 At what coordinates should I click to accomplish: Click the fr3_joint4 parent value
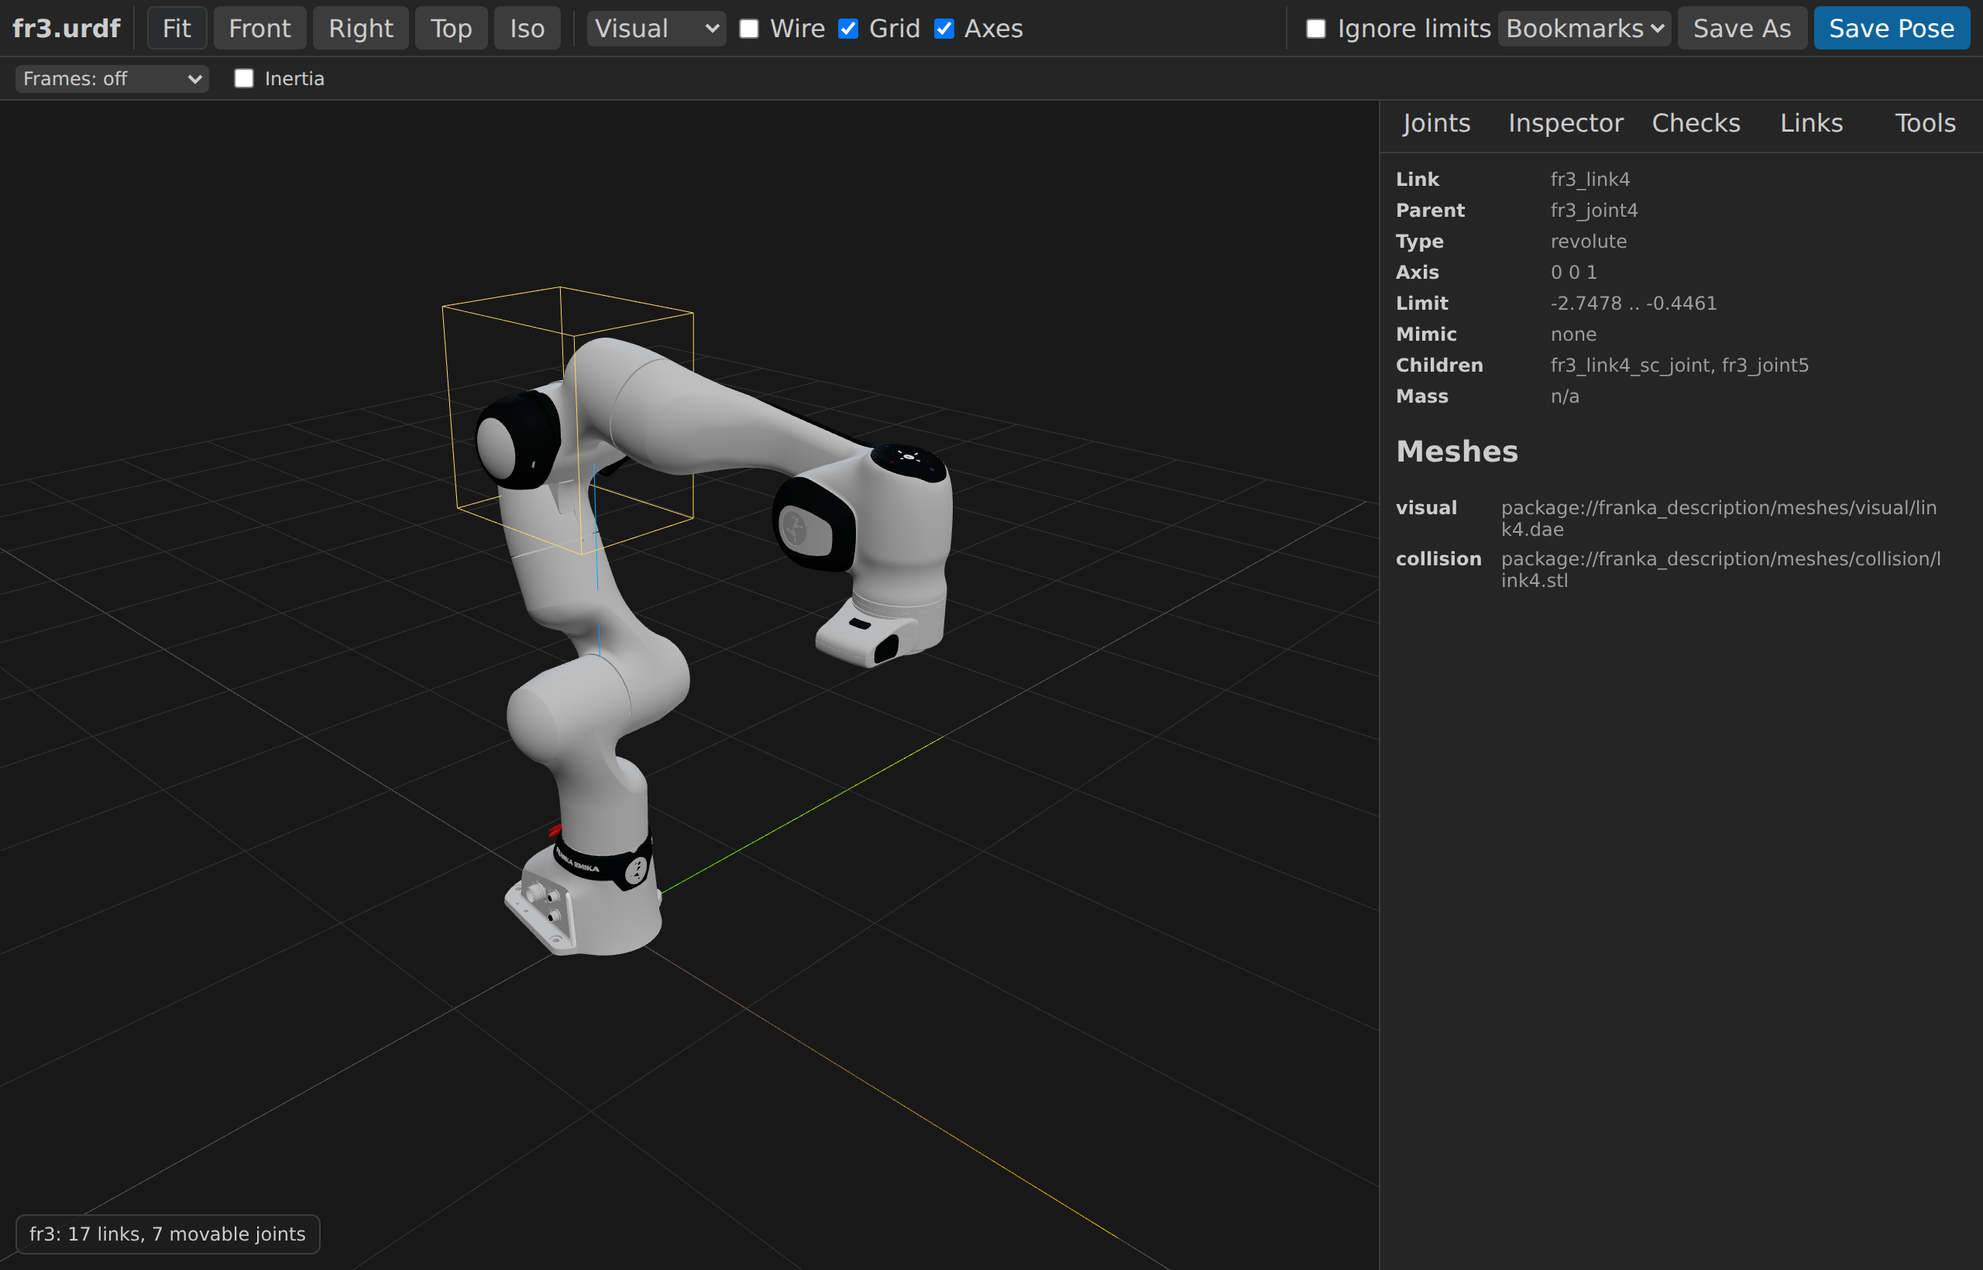pos(1593,211)
